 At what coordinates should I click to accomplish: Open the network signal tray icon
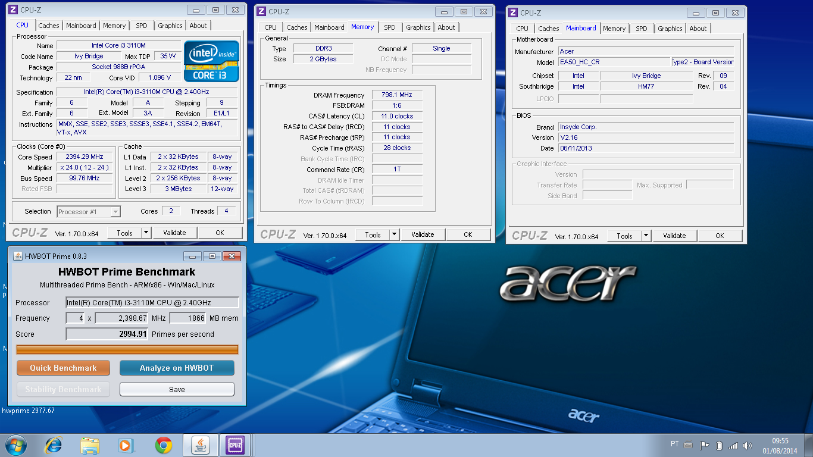[733, 445]
